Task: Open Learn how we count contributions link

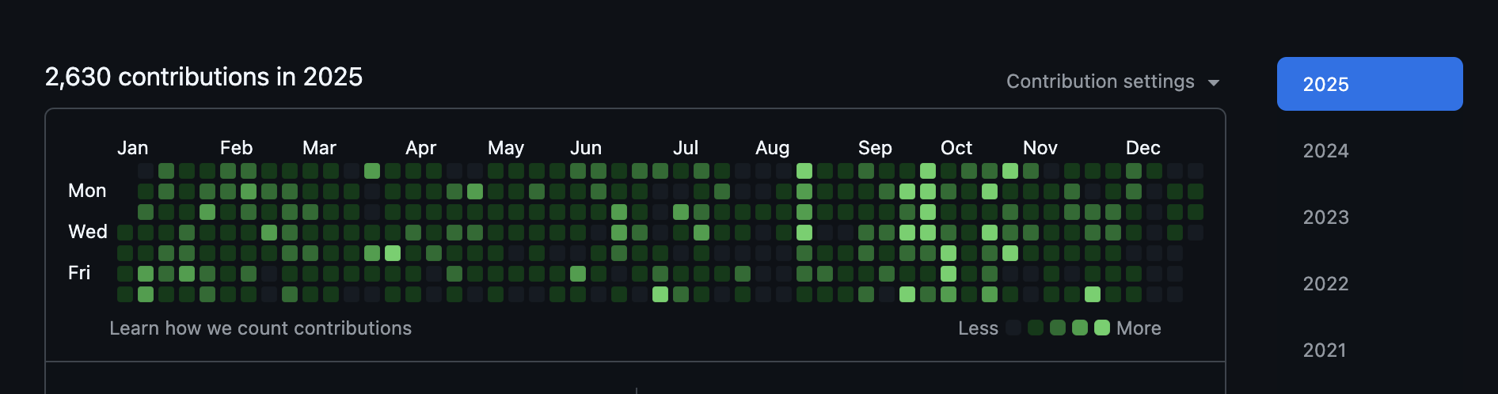Action: click(x=260, y=328)
